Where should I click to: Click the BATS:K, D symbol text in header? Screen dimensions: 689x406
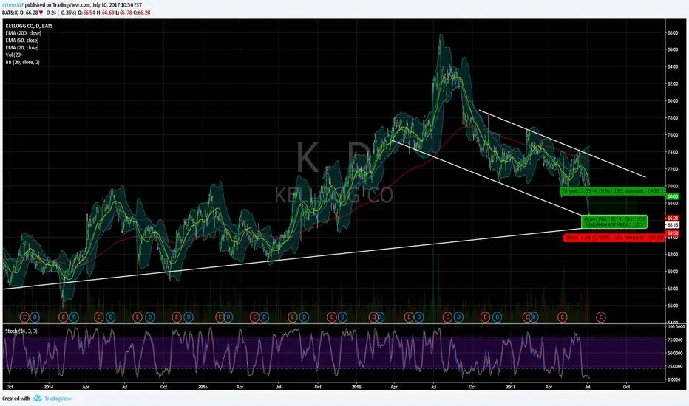click(x=13, y=13)
